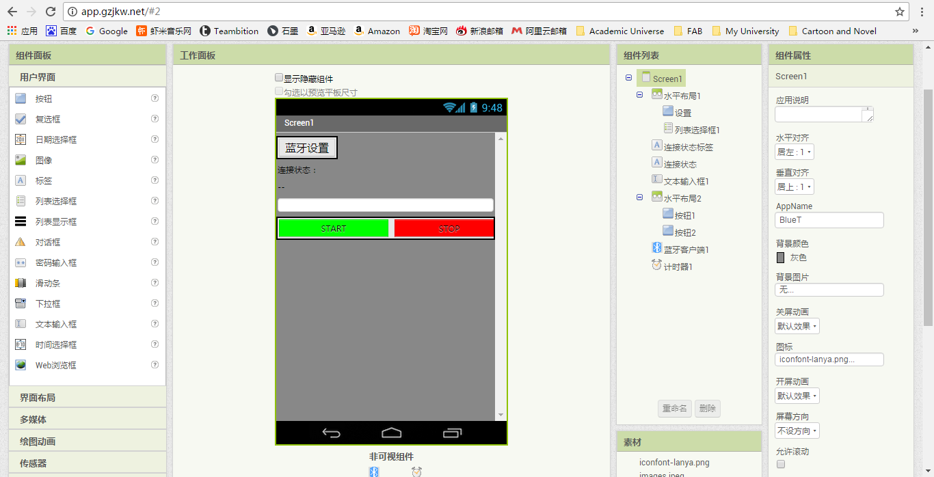The height and width of the screenshot is (477, 934).
Task: Open help for the 按钮 component
Action: (155, 98)
